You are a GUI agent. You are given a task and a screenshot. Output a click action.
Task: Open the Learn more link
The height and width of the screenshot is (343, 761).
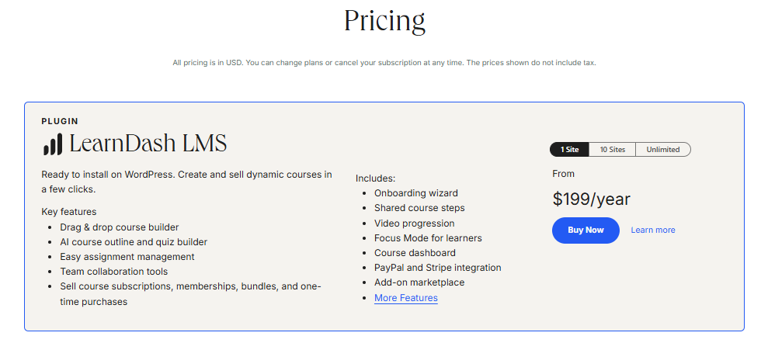[653, 230]
